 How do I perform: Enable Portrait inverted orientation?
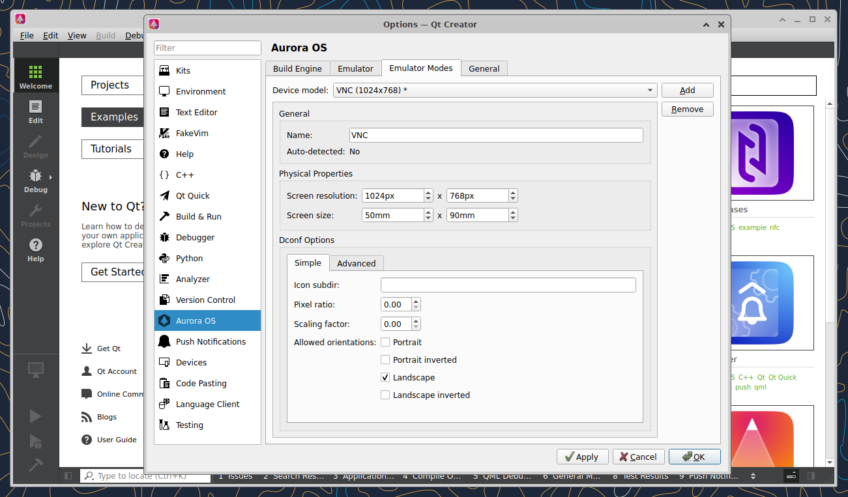pyautogui.click(x=385, y=360)
